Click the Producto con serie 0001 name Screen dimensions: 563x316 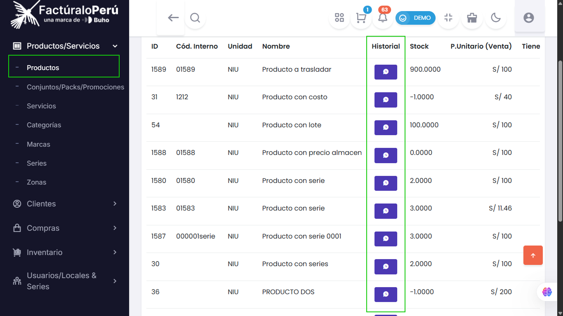tap(302, 236)
